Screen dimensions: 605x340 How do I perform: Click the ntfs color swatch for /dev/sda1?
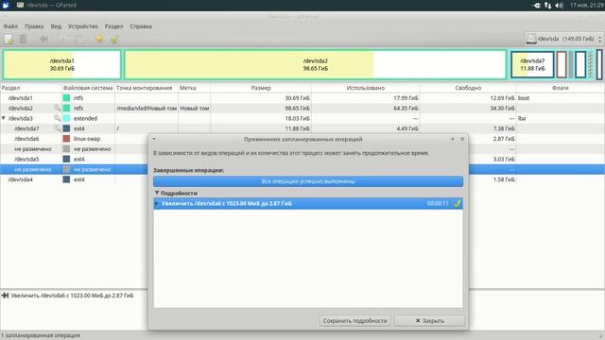[66, 98]
